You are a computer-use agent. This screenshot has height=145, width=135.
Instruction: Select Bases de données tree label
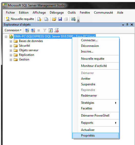[x=31, y=41]
